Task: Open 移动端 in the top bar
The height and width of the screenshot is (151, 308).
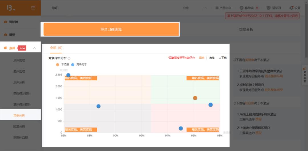Action: point(241,8)
